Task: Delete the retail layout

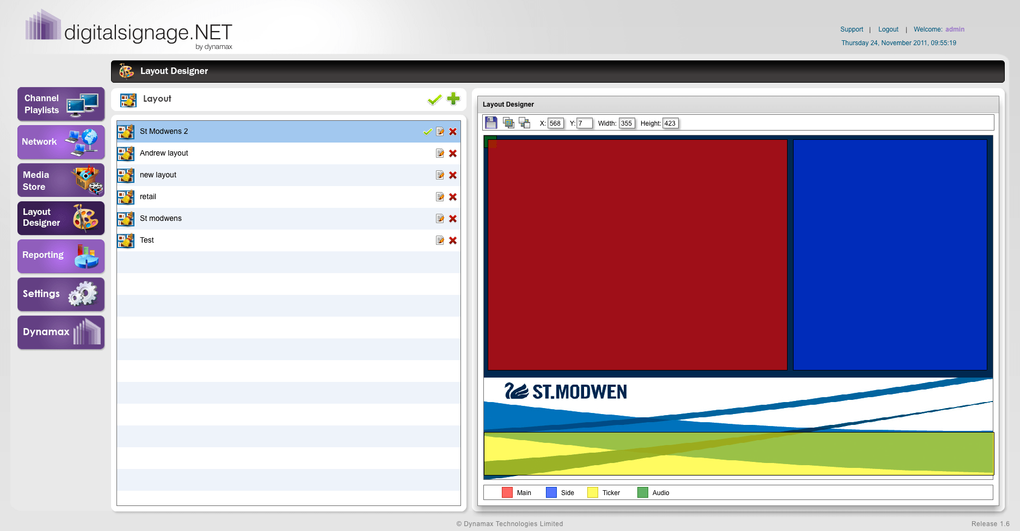Action: click(x=453, y=197)
